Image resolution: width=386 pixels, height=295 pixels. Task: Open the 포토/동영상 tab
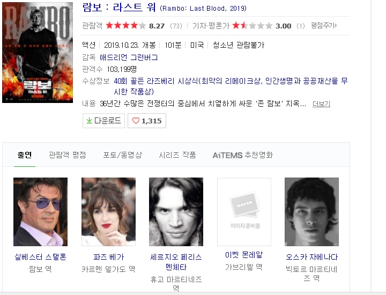point(122,155)
